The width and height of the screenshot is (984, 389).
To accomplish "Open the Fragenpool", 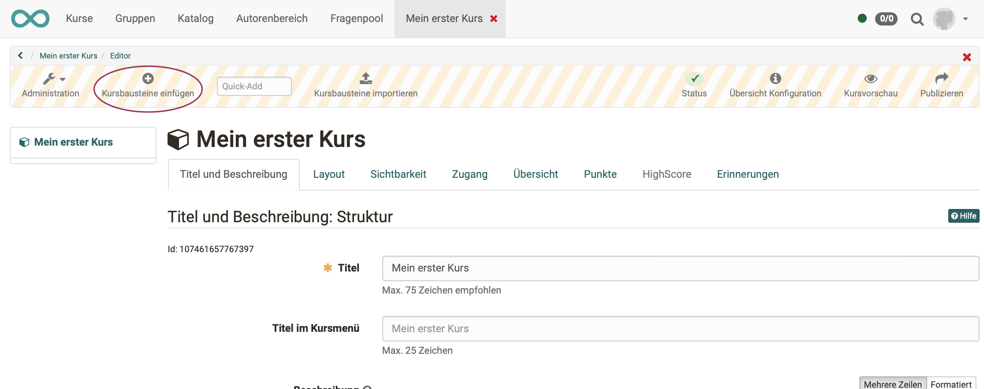I will [356, 18].
